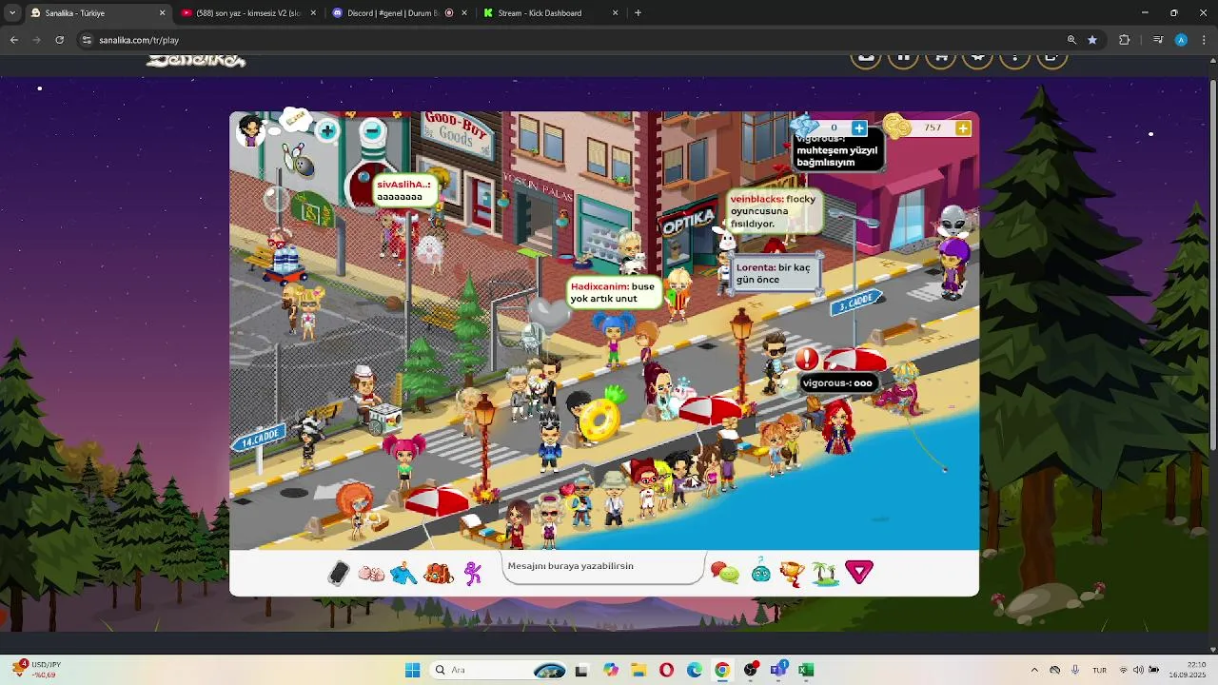1218x685 pixels.
Task: Open the phone icon in game toolbar
Action: coord(339,573)
